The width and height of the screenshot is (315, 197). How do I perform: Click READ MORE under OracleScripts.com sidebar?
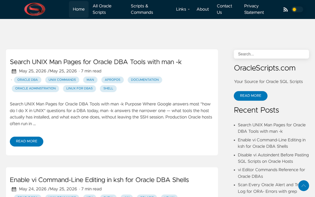tap(250, 96)
